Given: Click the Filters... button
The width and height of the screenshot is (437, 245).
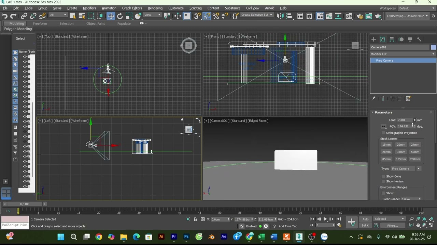Looking at the screenshot, I should tap(393, 226).
